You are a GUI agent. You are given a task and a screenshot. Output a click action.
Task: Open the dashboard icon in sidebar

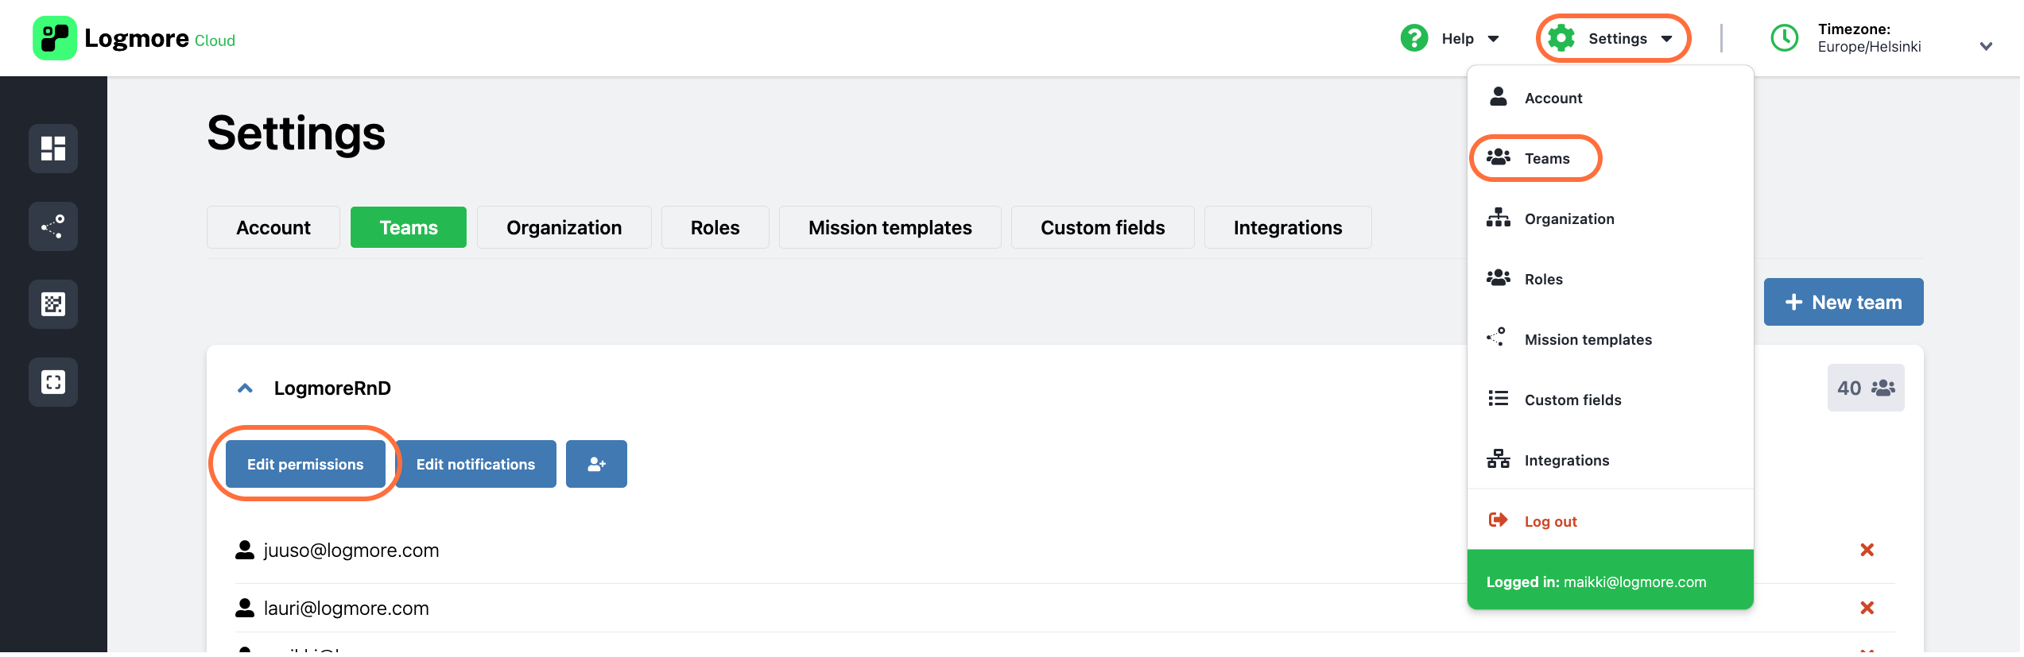coord(53,149)
